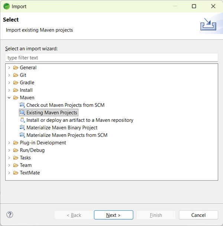This screenshot has height=226, width=223.
Task: Collapse the Maven category
Action: tap(9, 97)
